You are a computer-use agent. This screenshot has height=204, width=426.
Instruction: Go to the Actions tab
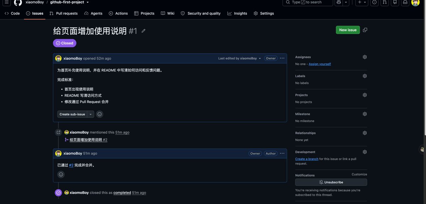click(x=118, y=13)
